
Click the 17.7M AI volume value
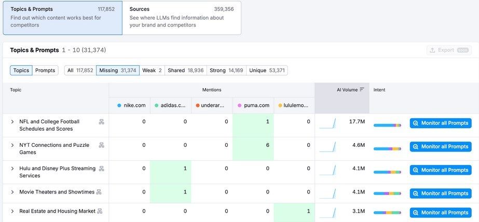coord(357,121)
